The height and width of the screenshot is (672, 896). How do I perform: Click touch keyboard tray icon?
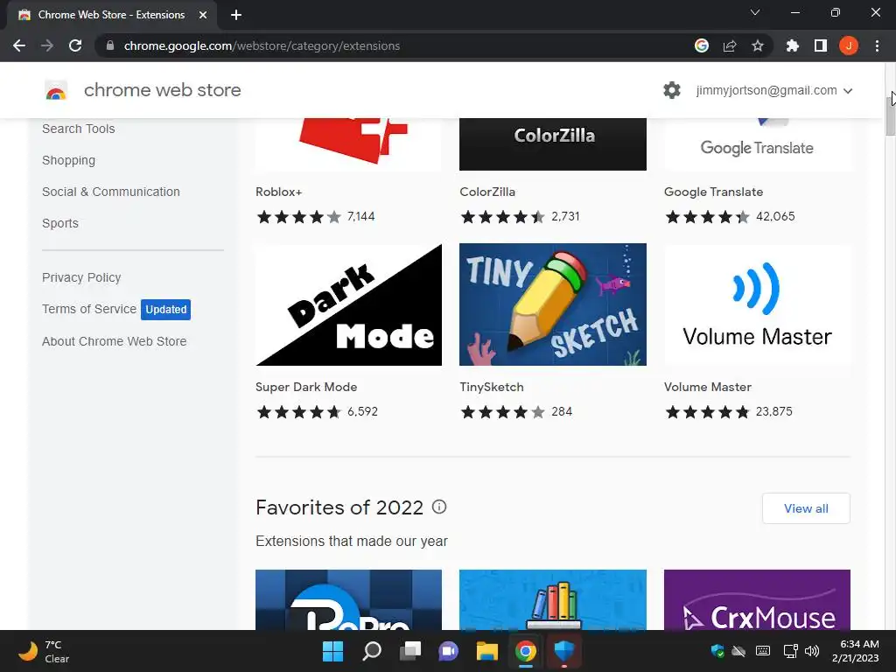click(x=763, y=651)
